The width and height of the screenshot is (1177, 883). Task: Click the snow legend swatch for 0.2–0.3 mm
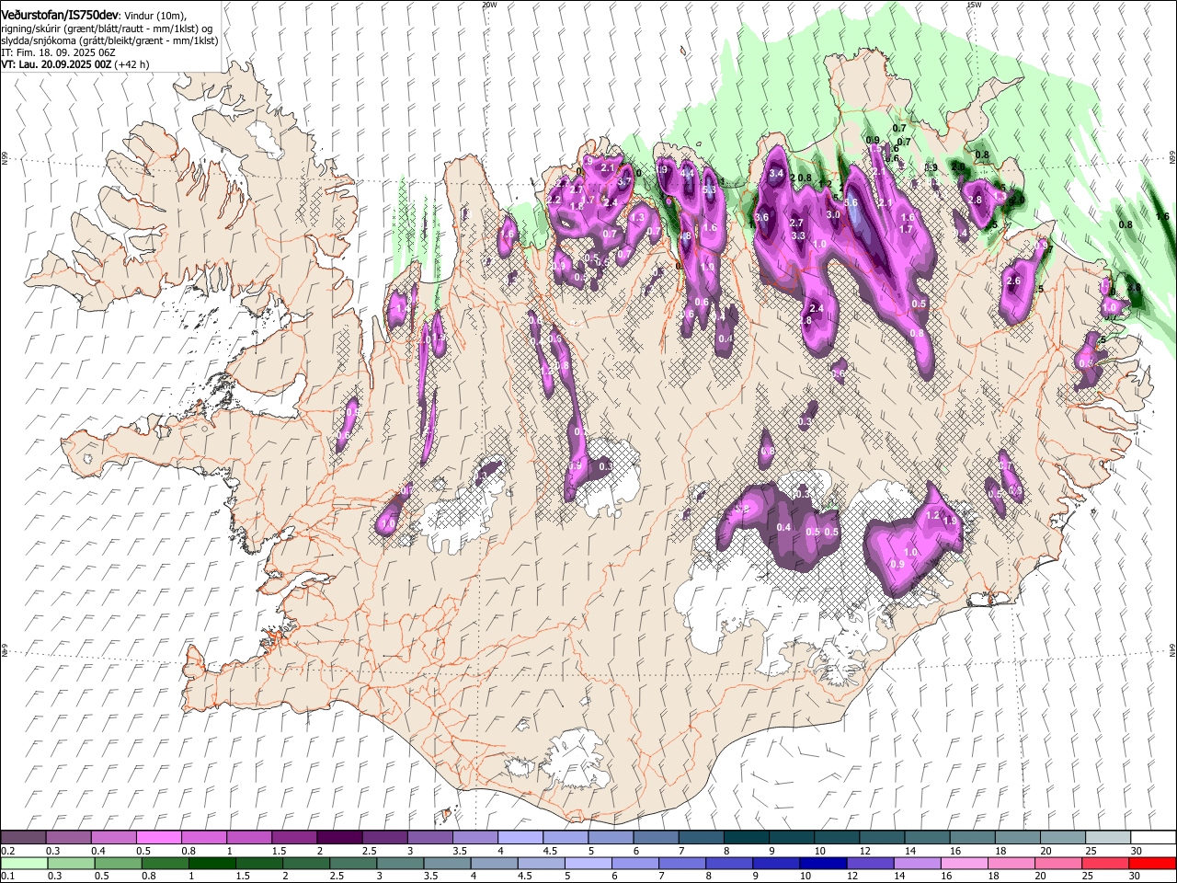point(23,837)
